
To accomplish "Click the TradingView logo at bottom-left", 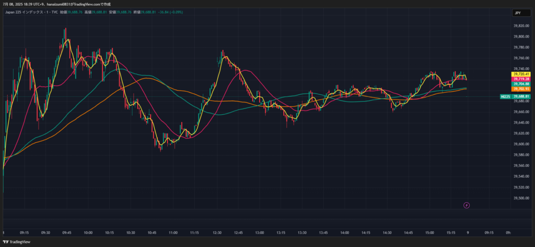I will (17, 242).
